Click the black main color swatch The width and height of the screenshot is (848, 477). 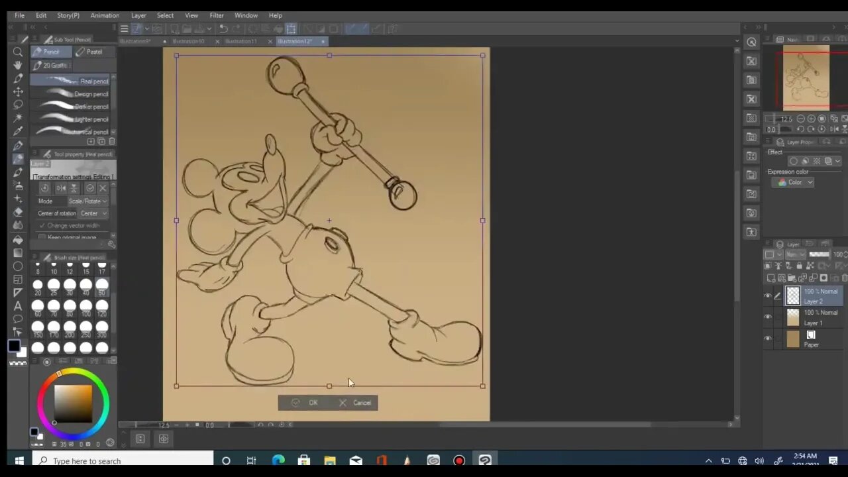click(x=14, y=346)
